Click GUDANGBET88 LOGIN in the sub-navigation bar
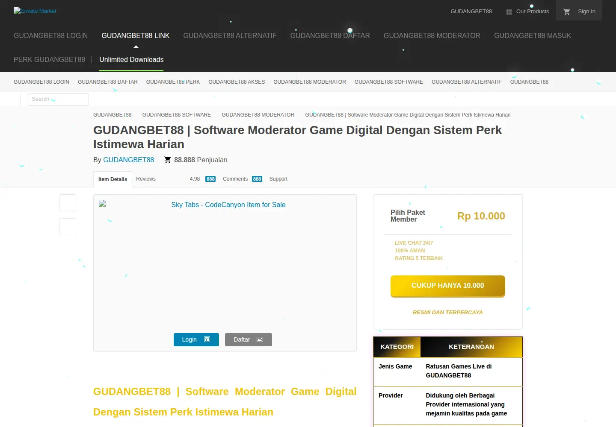The width and height of the screenshot is (616, 427). 41,82
